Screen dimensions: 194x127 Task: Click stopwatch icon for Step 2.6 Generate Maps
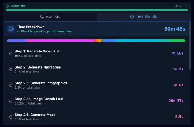11,117
